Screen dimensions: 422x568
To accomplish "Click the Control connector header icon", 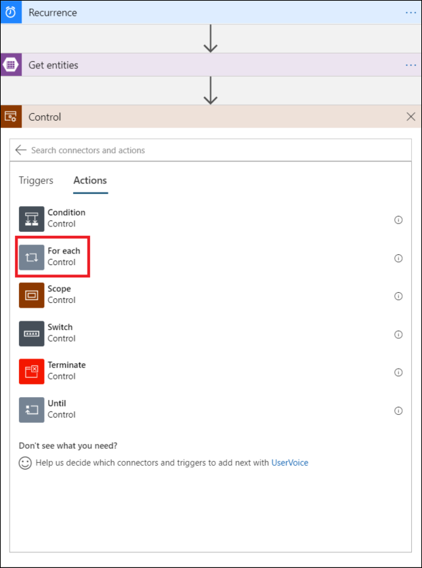I will [x=11, y=117].
